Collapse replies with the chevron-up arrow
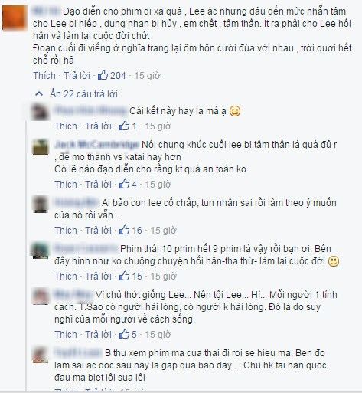Screen dimensions: 362x393 pyautogui.click(x=39, y=94)
